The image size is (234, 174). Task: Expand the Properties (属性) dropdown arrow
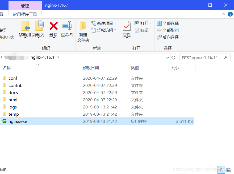point(127,38)
